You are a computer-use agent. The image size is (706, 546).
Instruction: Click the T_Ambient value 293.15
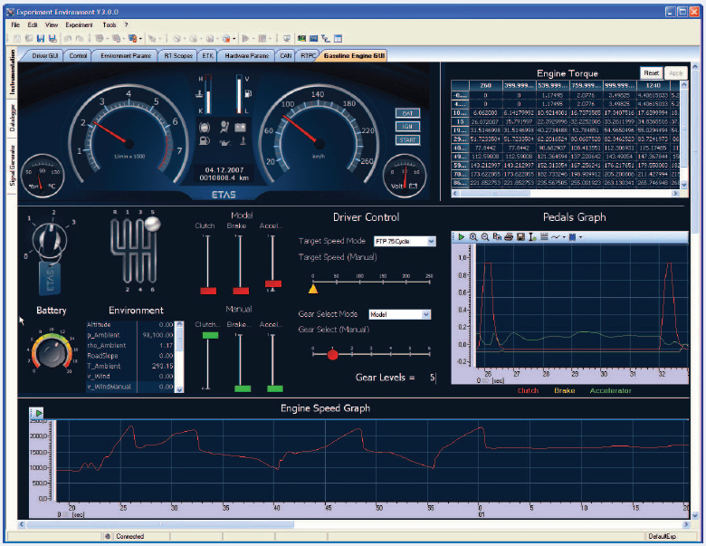click(x=163, y=366)
